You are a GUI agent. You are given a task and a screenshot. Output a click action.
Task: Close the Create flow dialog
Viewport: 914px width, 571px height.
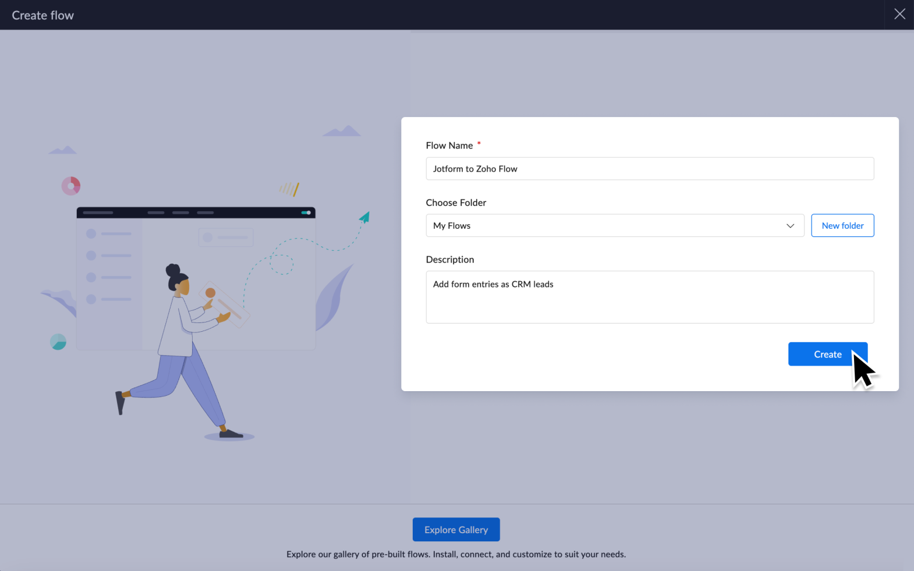[x=899, y=14]
